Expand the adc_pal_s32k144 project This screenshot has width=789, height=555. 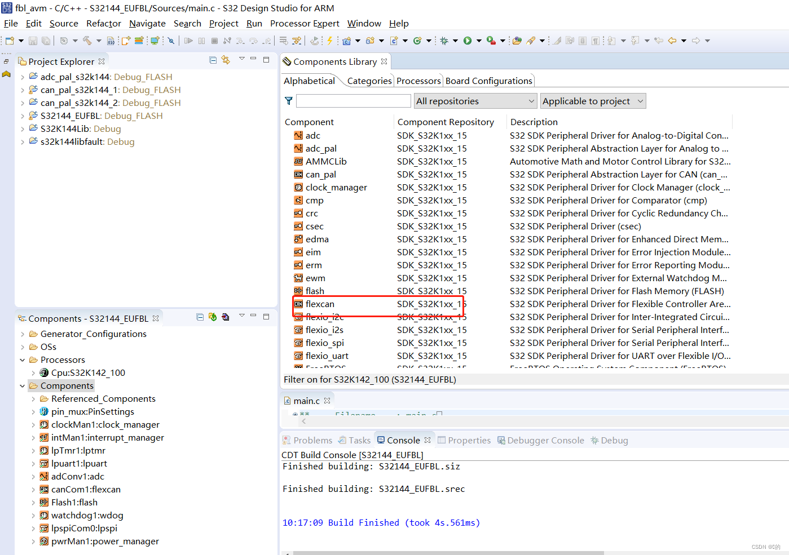[x=23, y=77]
